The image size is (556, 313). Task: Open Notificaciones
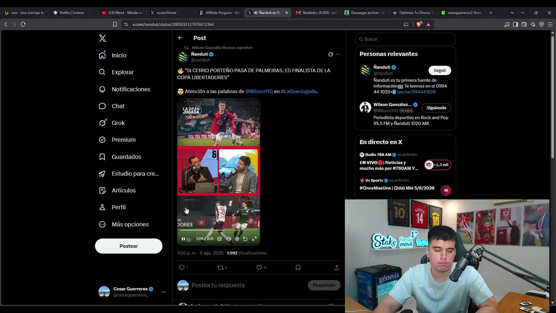point(124,89)
